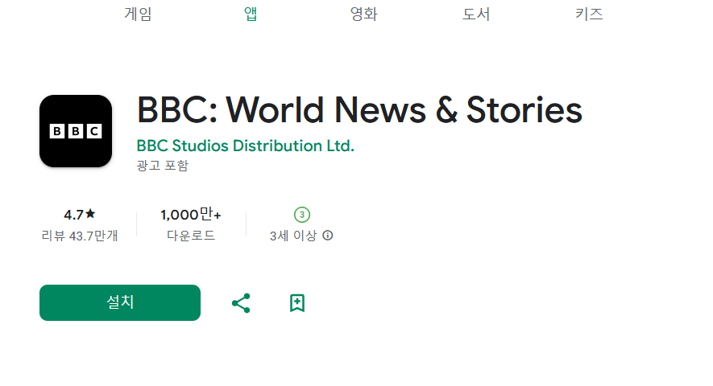This screenshot has height=386, width=713.
Task: Click the 다운로드 label
Action: [190, 236]
